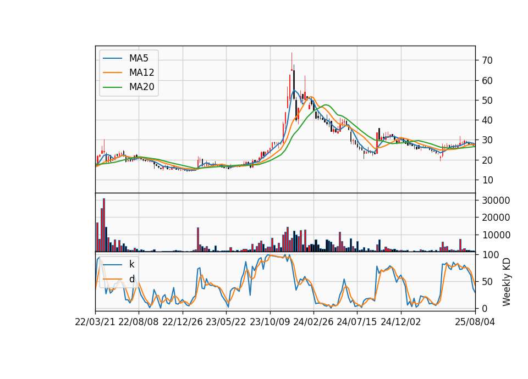Image resolution: width=528 pixels, height=379 pixels.
Task: Click the 20000 volume axis label
Action: (x=496, y=218)
